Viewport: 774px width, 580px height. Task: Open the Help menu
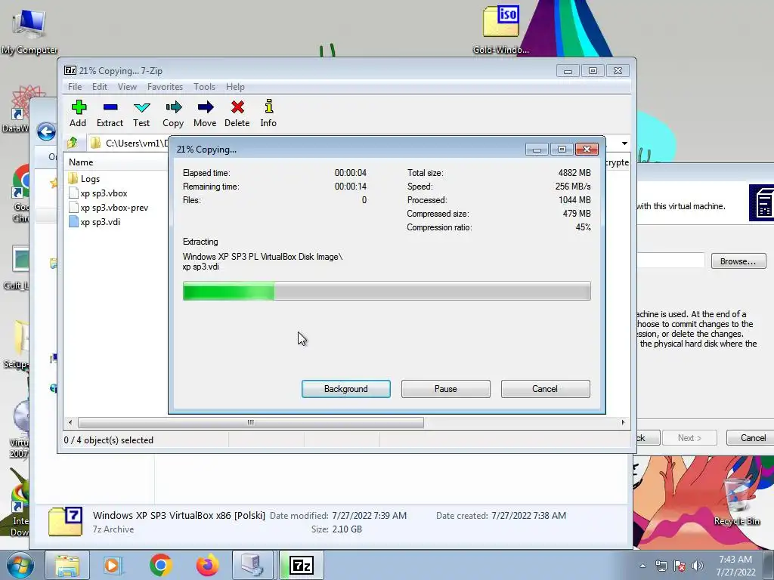[235, 87]
